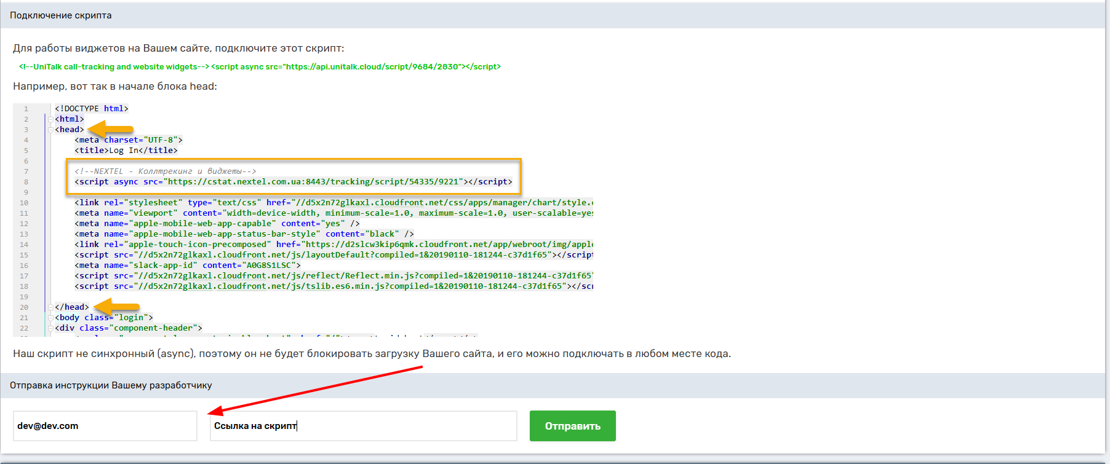
Task: Click the Ссылка на скрипт input field
Action: pos(363,426)
